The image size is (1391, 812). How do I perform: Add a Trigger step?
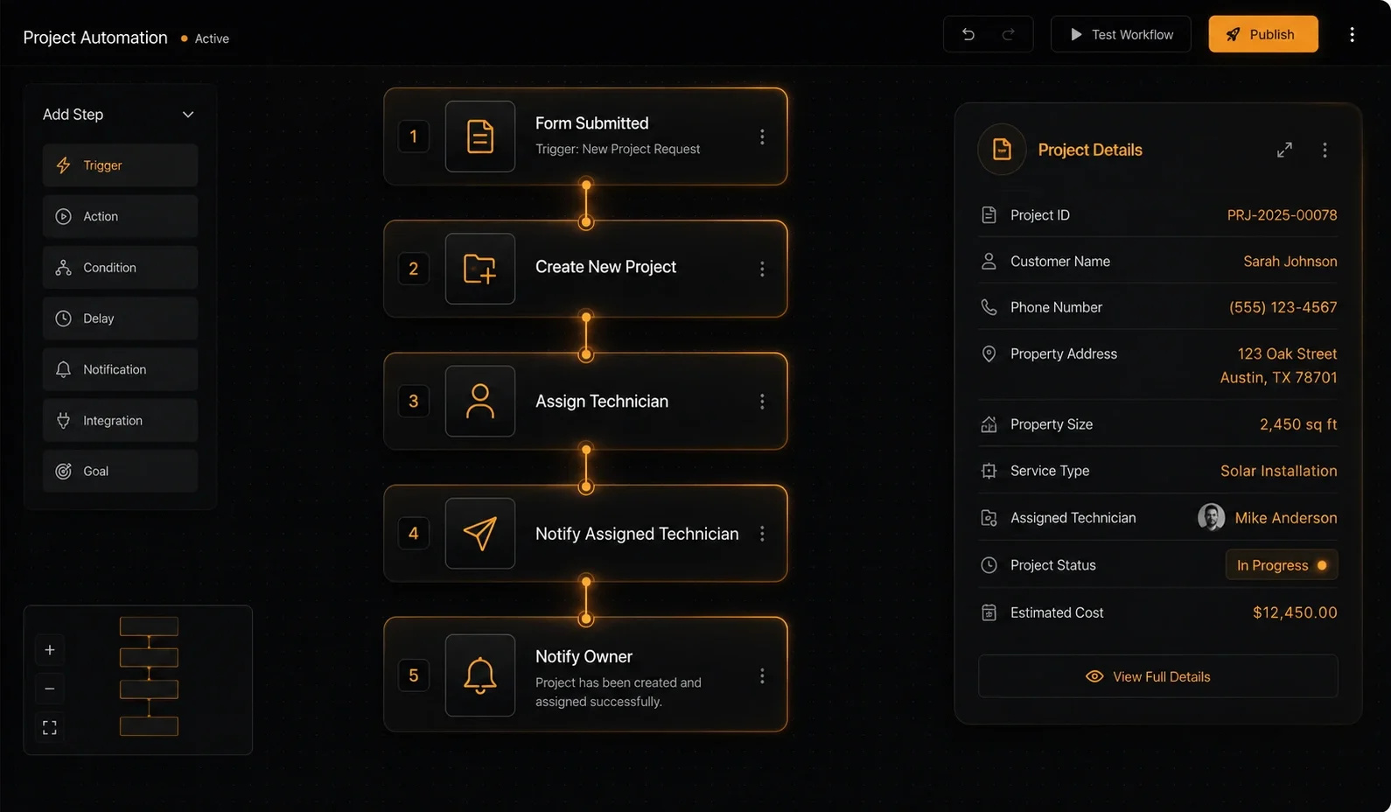pos(120,165)
